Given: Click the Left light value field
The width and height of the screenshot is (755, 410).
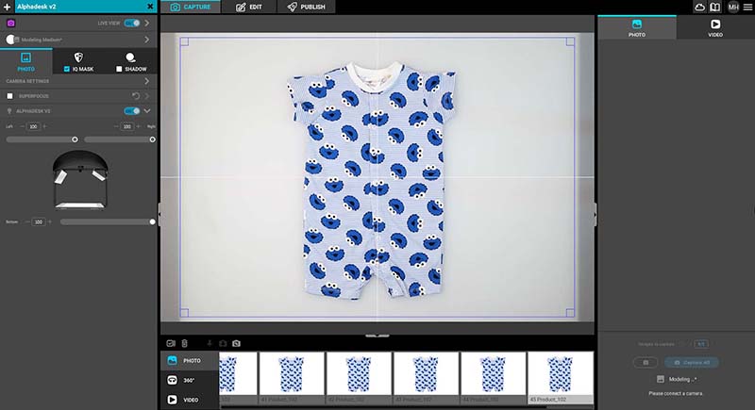Looking at the screenshot, I should 33,126.
